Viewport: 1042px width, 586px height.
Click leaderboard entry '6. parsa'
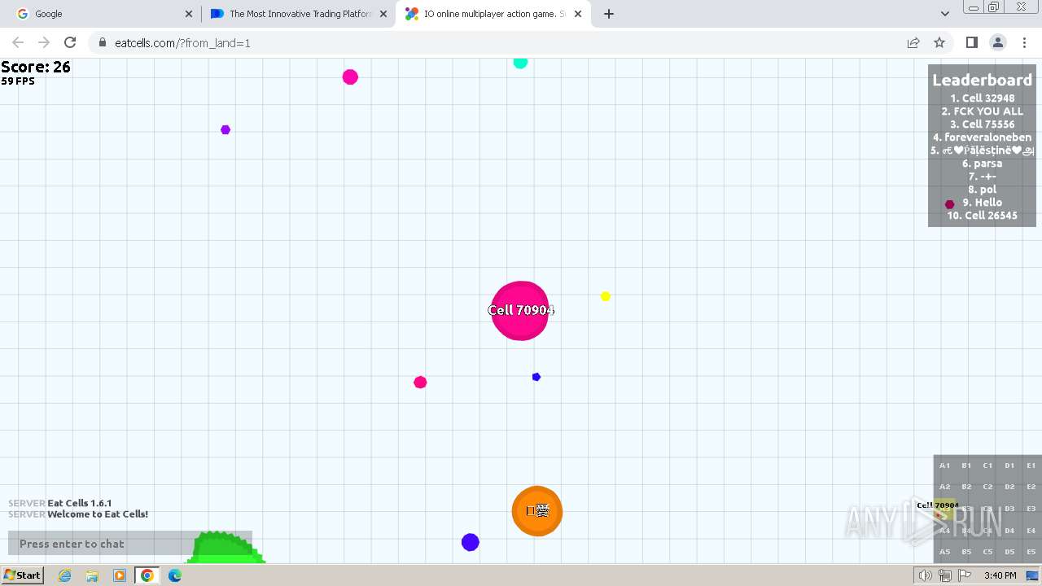[x=982, y=163]
